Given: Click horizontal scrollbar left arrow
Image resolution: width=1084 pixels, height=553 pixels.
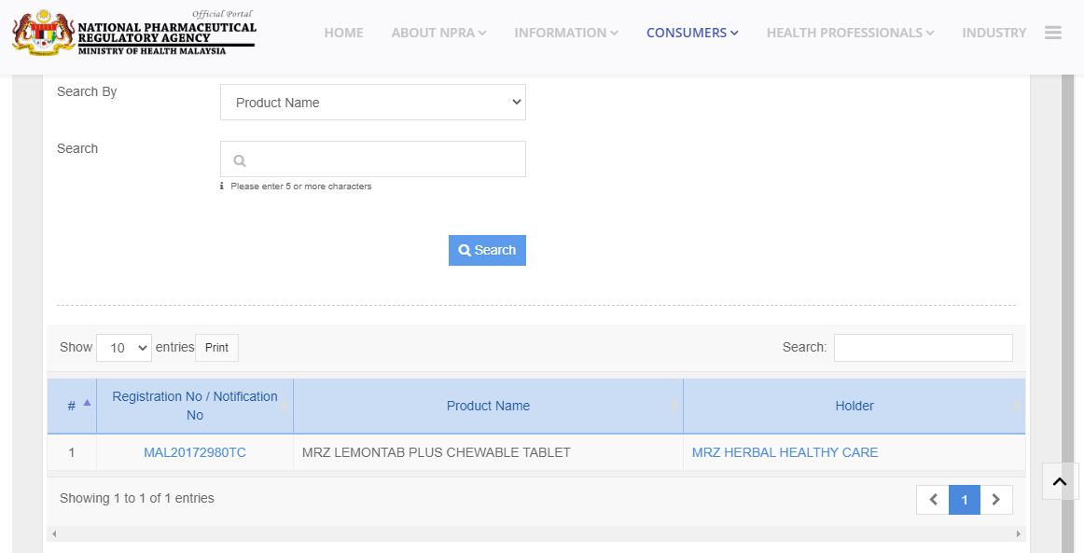Looking at the screenshot, I should pos(54,533).
